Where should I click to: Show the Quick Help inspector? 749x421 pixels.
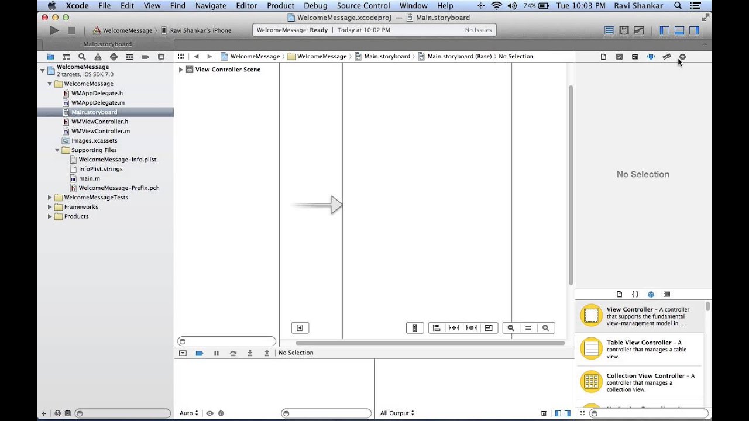[x=619, y=57]
